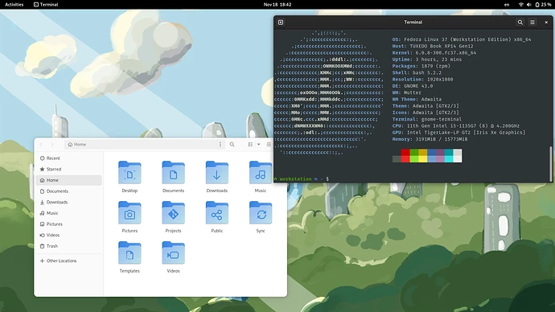Close the Terminal window

546,23
